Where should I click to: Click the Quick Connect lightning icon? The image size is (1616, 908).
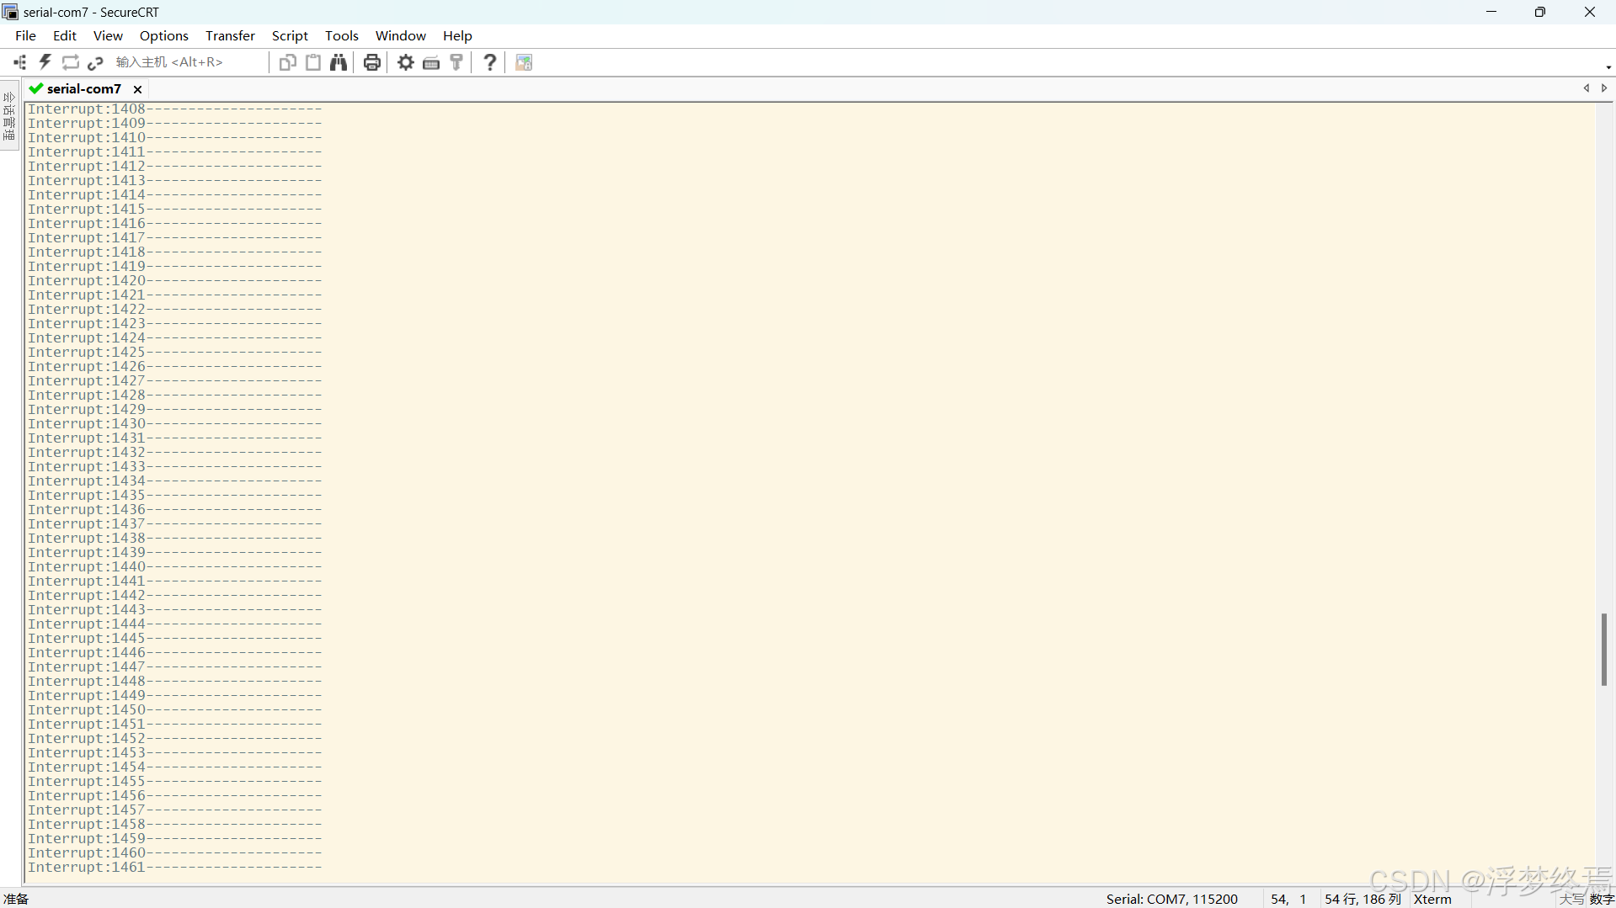(45, 62)
